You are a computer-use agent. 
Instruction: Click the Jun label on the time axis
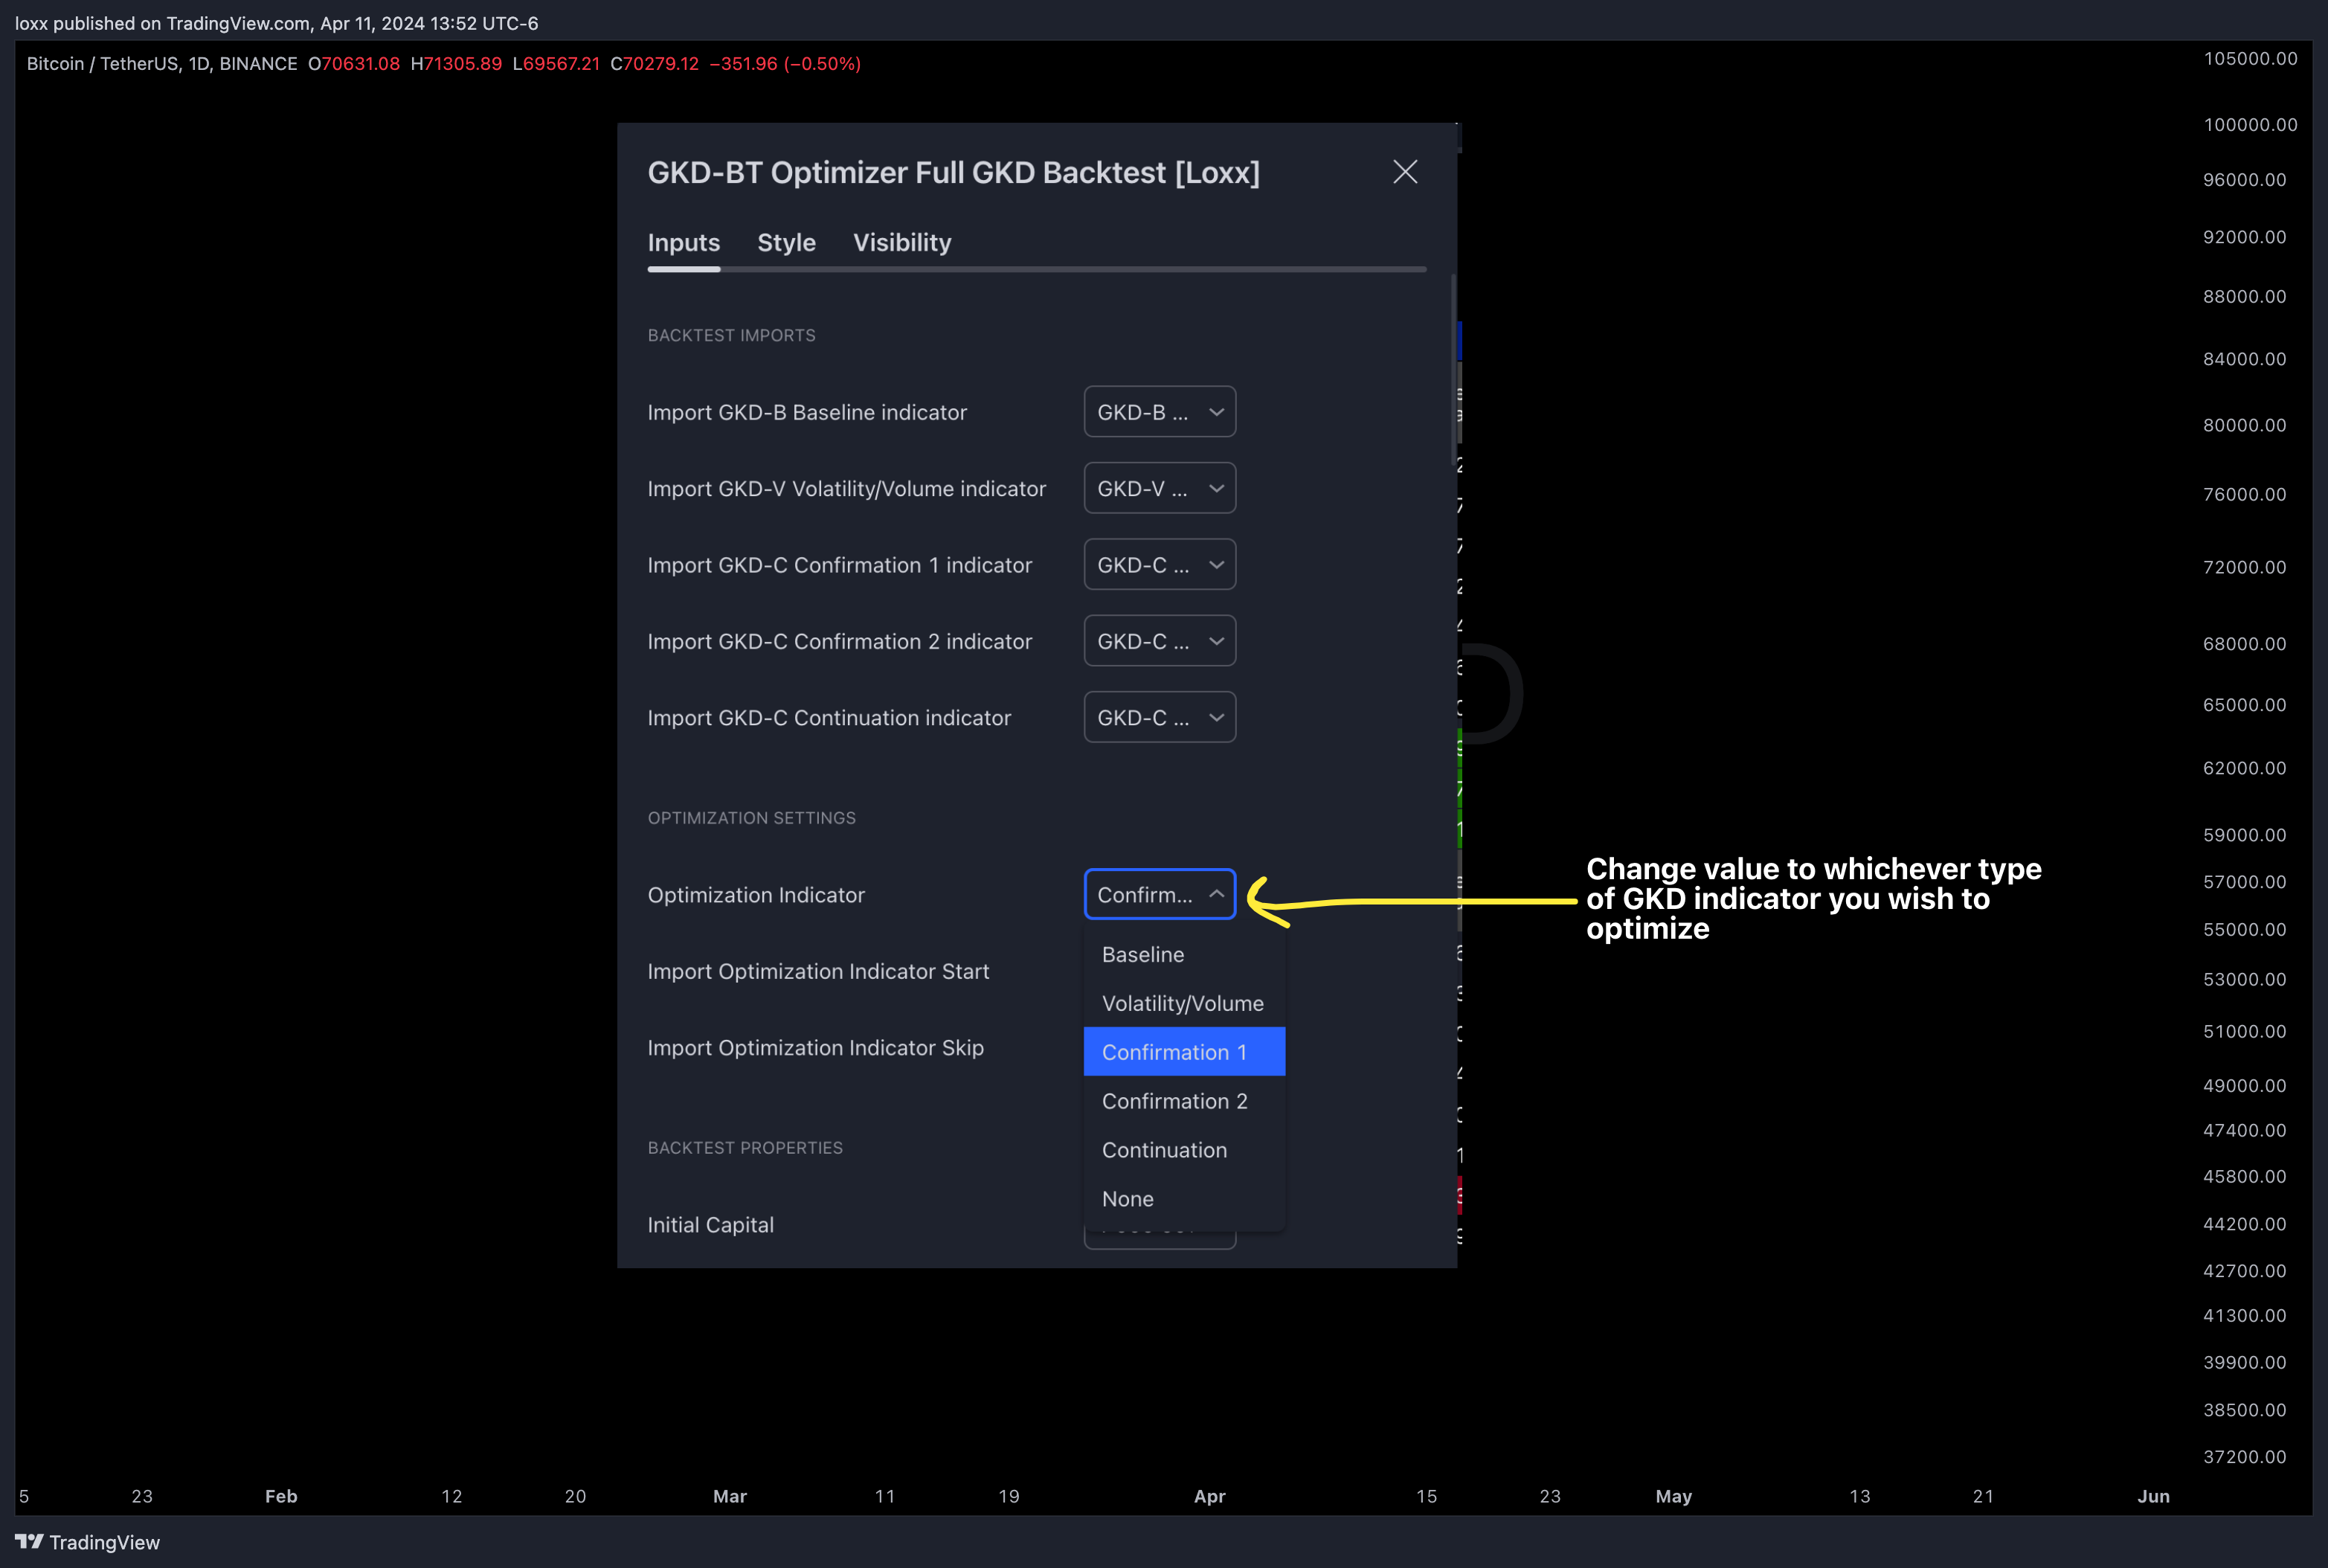pos(2153,1496)
